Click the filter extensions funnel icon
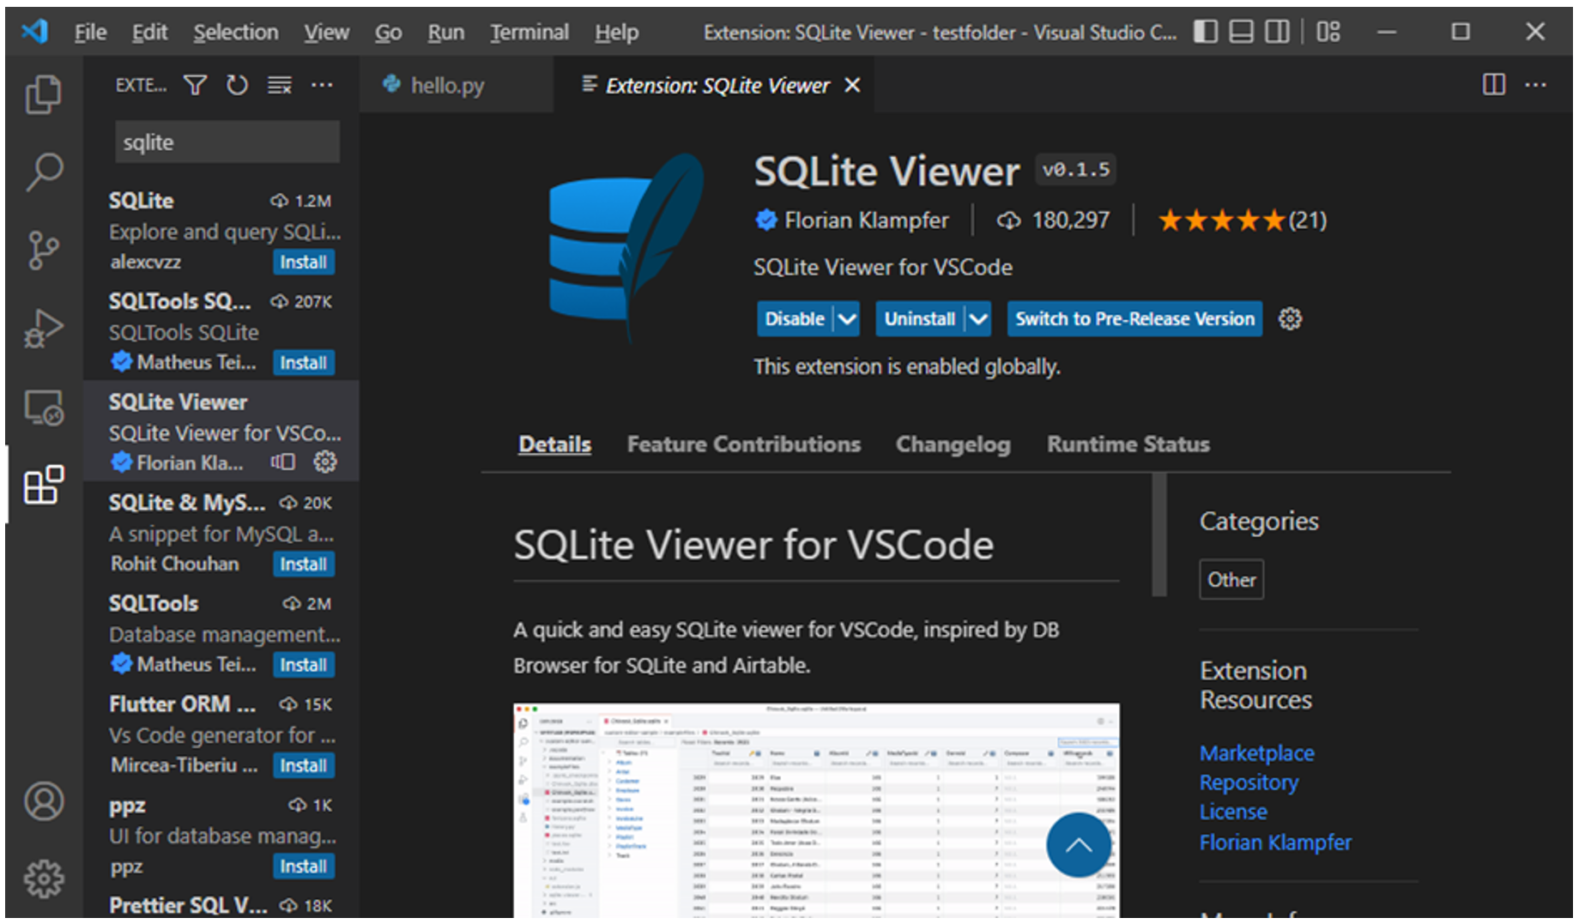1579x924 pixels. tap(196, 85)
